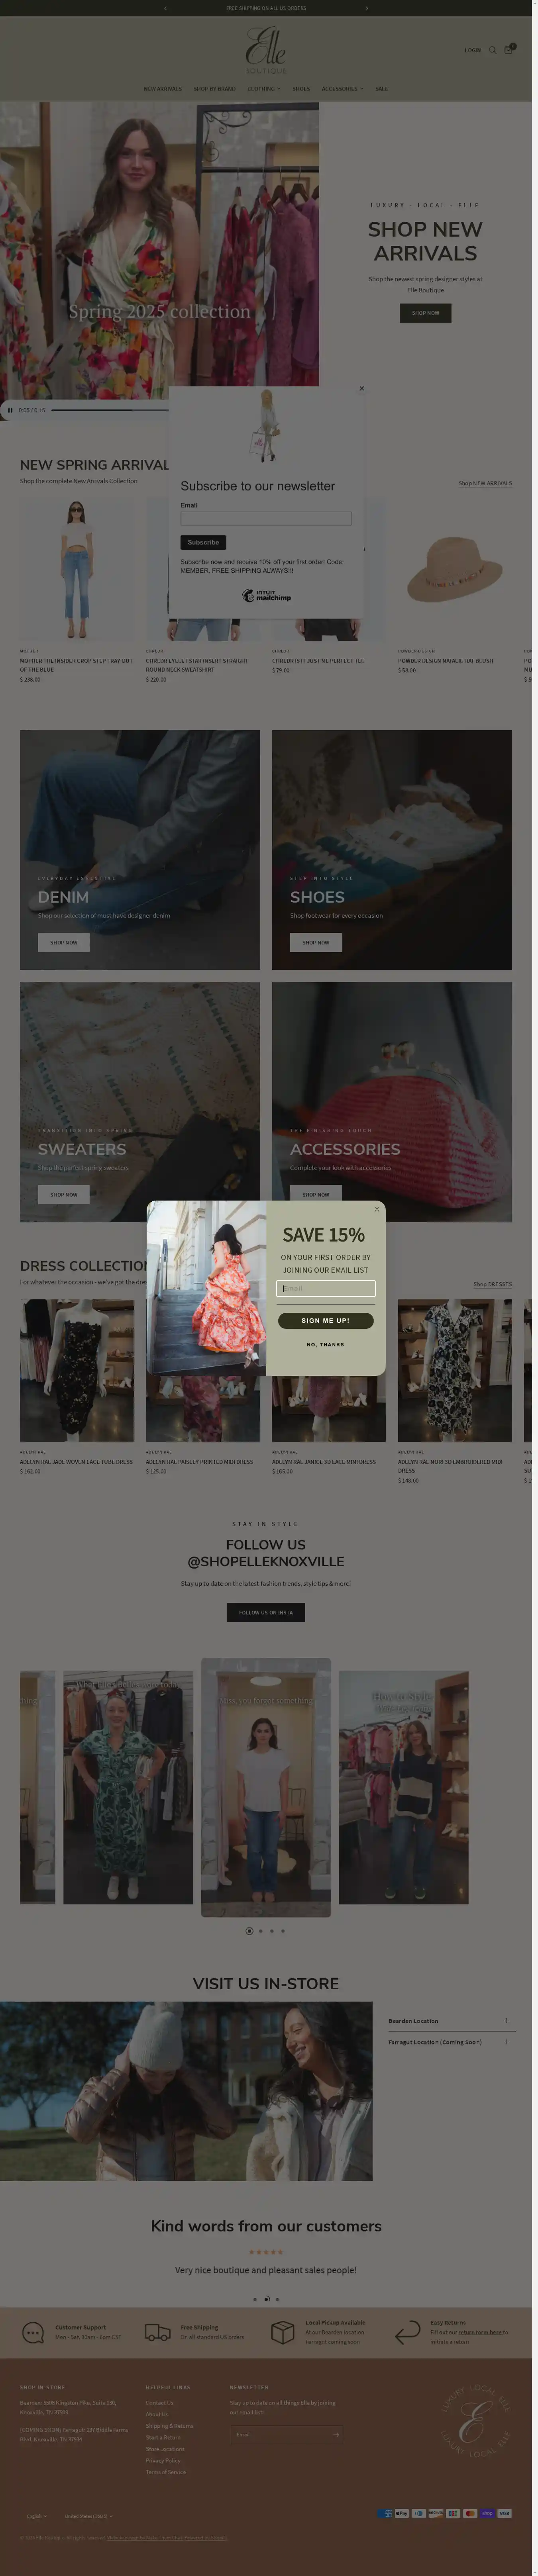The width and height of the screenshot is (538, 2576).
Task: Click the Subscribe button in newsletter popup
Action: tap(203, 542)
